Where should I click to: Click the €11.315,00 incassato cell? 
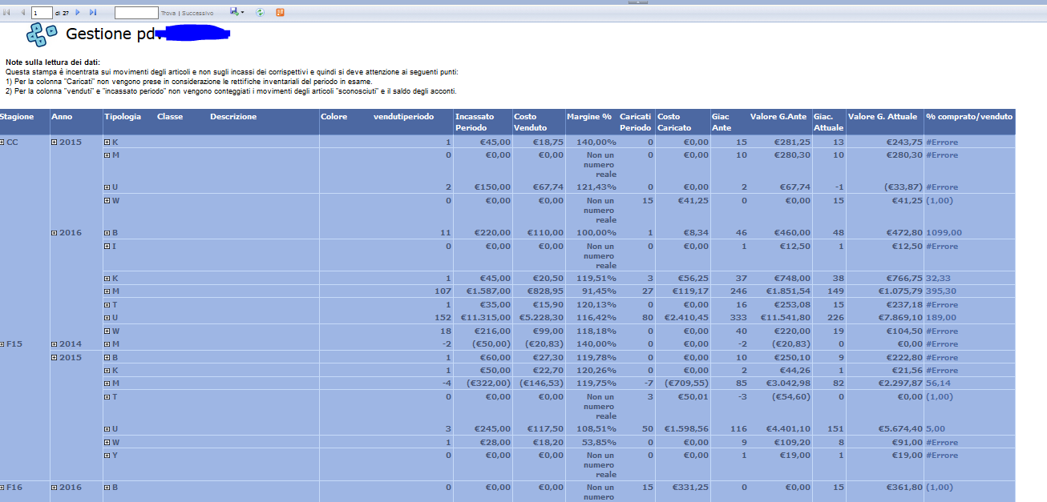click(486, 318)
